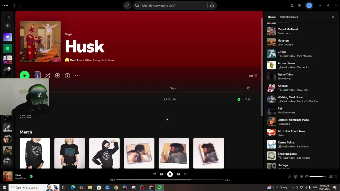Open Friend Activity icon
This screenshot has width=340, height=191.
tap(299, 6)
